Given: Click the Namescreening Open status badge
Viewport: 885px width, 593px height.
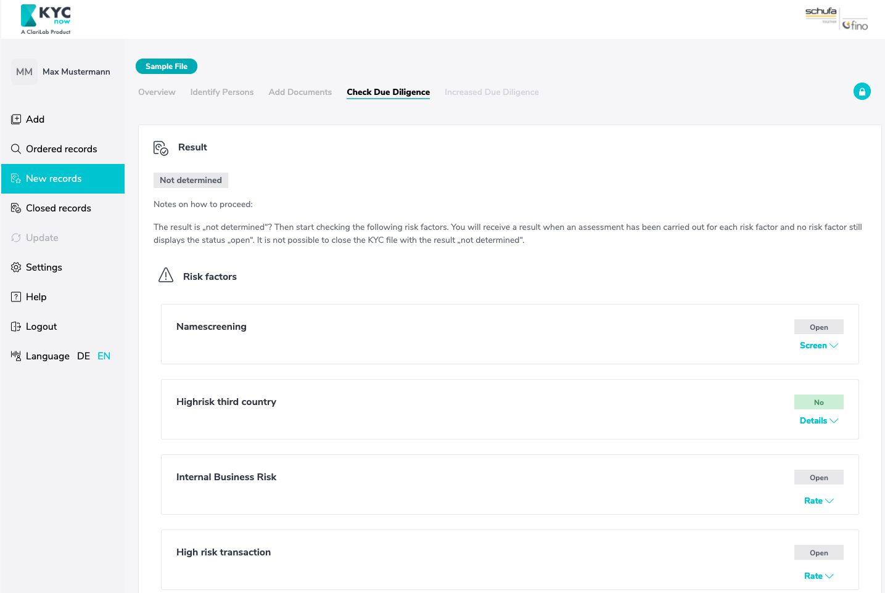Looking at the screenshot, I should click(818, 327).
